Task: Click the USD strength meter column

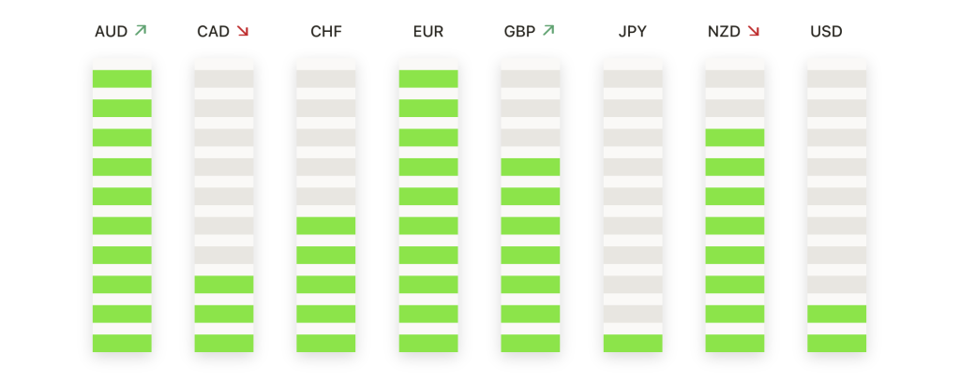Action: (x=837, y=211)
